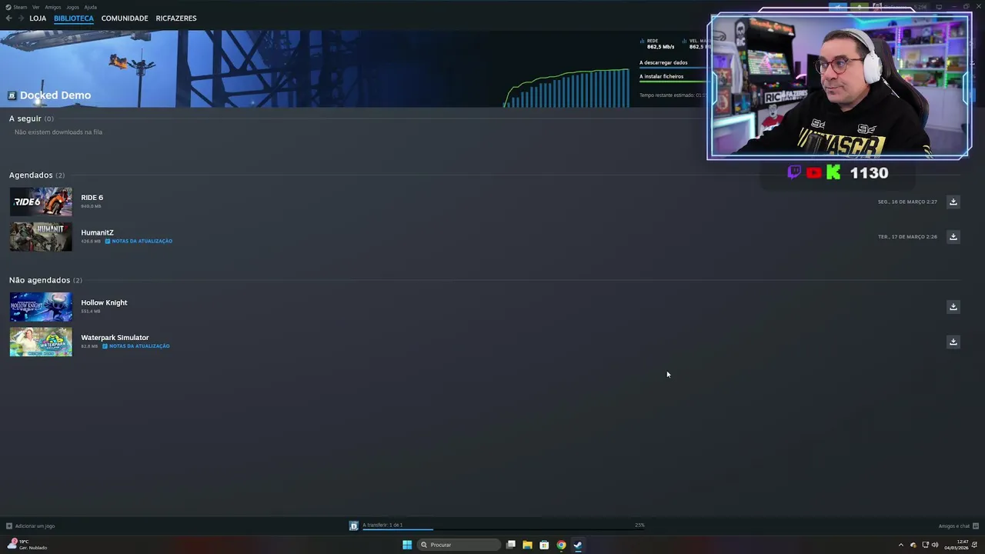Open the Ajuda menu
Screen dimensions: 985x554
pyautogui.click(x=90, y=7)
